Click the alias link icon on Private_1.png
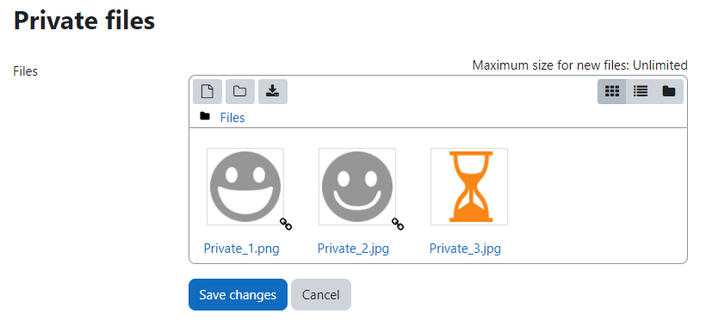This screenshot has height=326, width=706. click(x=286, y=224)
